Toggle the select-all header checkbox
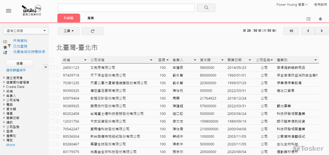The image size is (329, 155). point(52,60)
